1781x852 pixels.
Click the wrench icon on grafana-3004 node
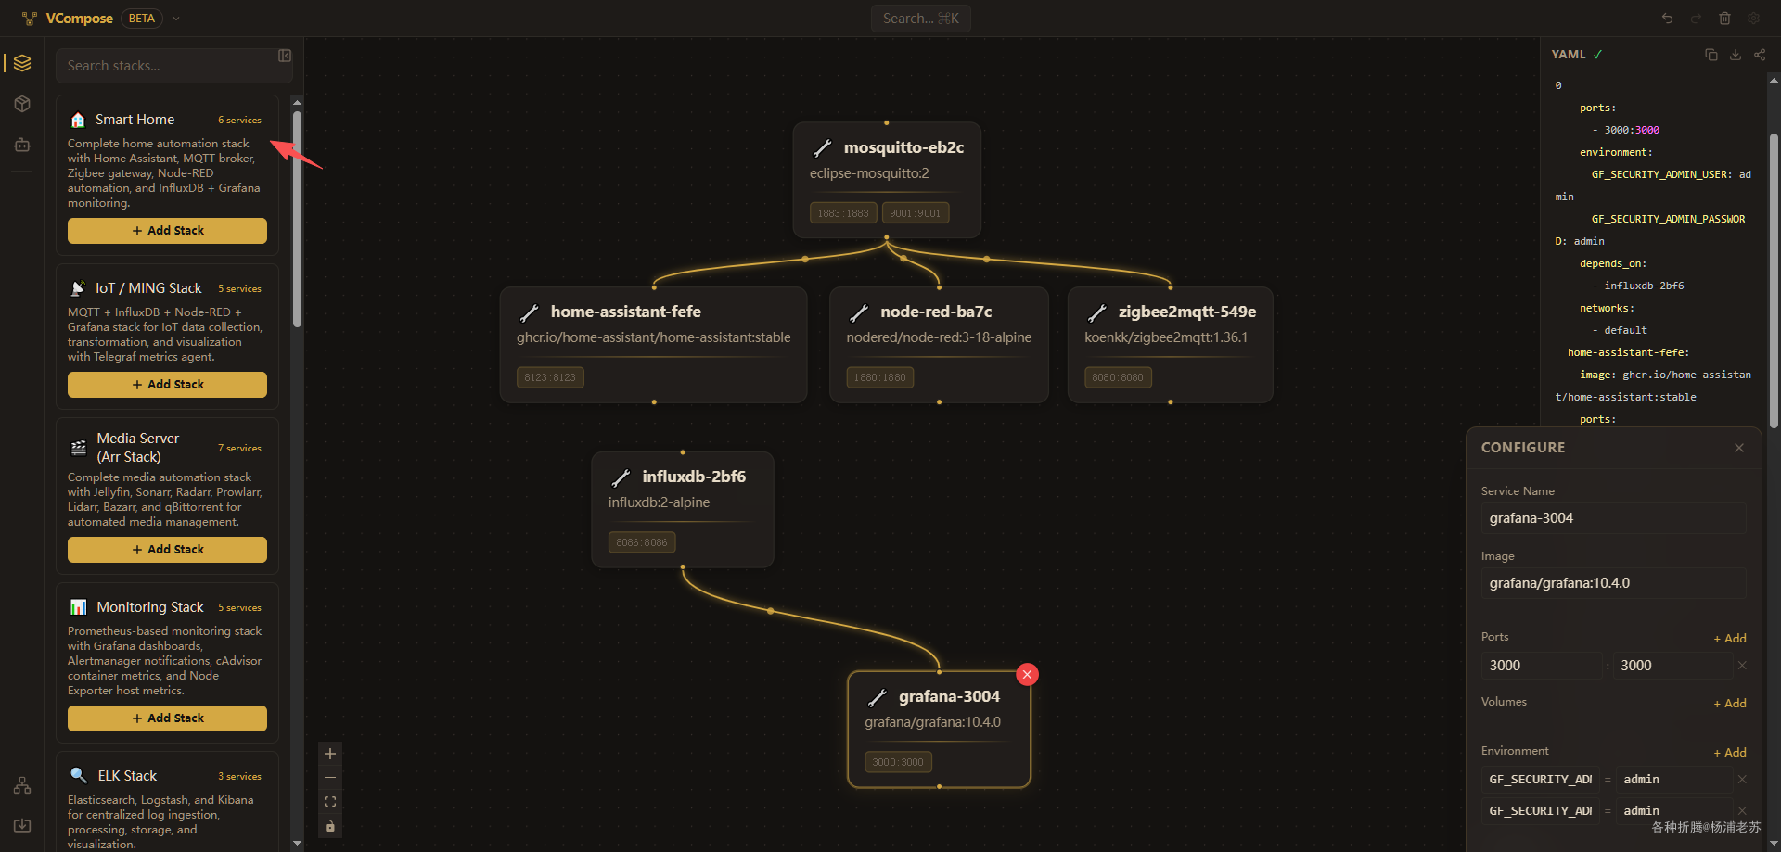[877, 697]
